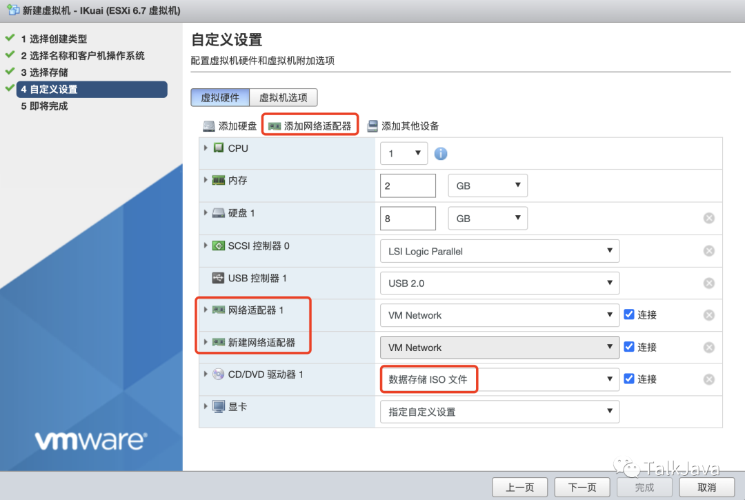Click the 显卡 display adapter icon
Viewport: 745px width, 500px height.
tap(217, 406)
